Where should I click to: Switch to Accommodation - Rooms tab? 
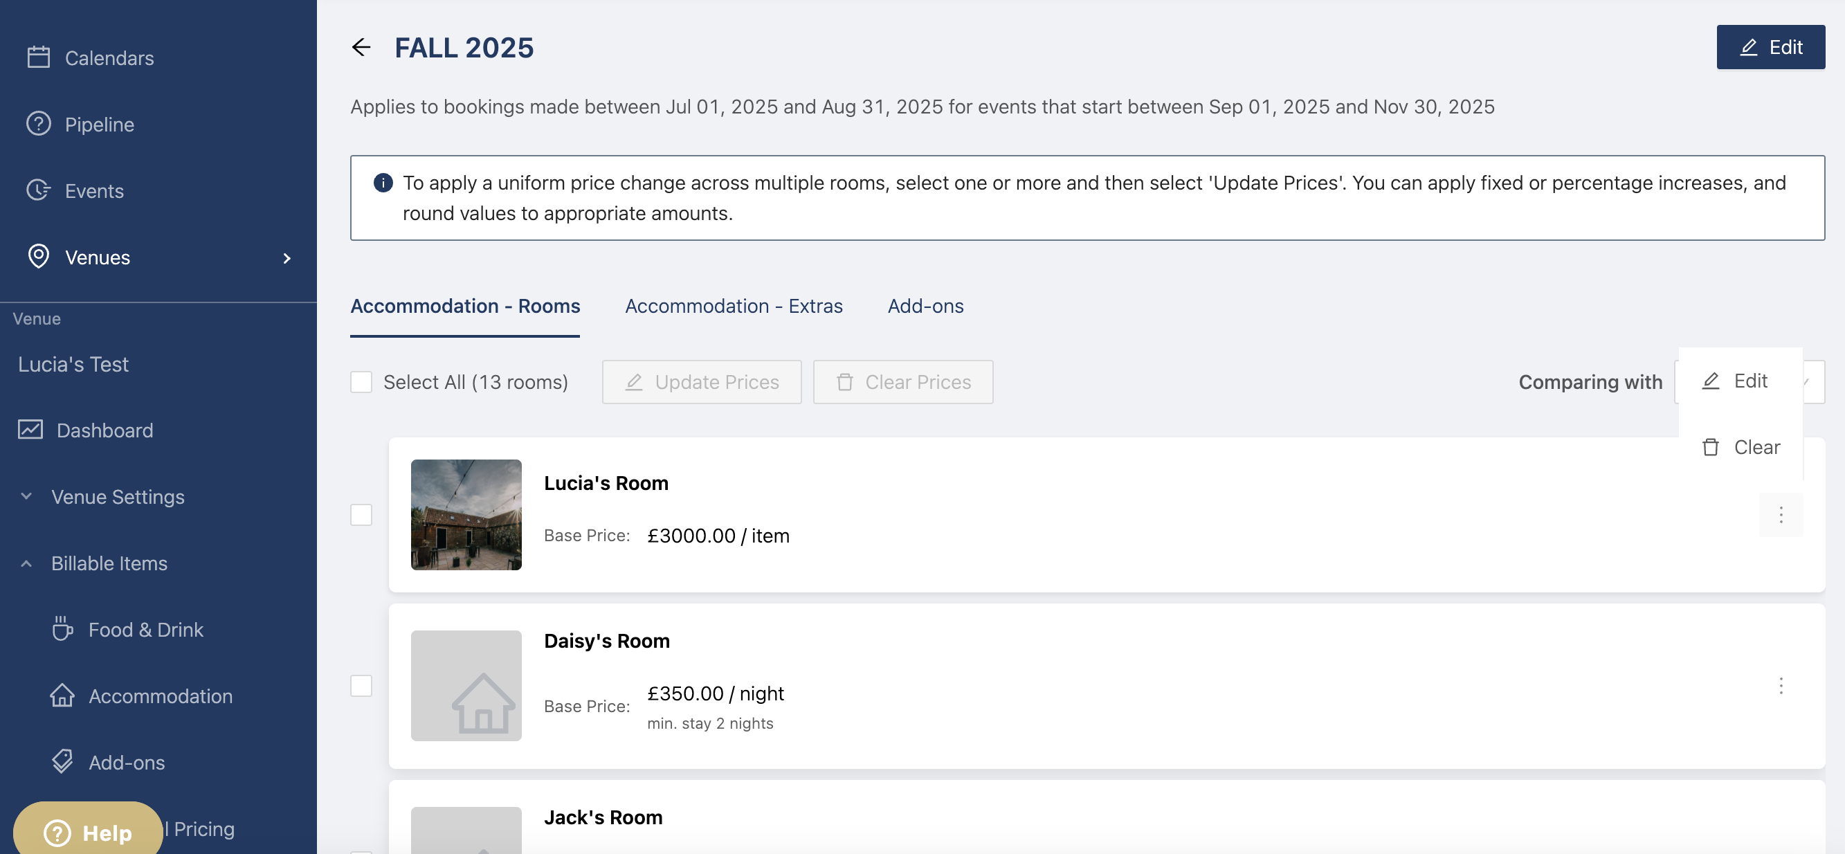[465, 306]
